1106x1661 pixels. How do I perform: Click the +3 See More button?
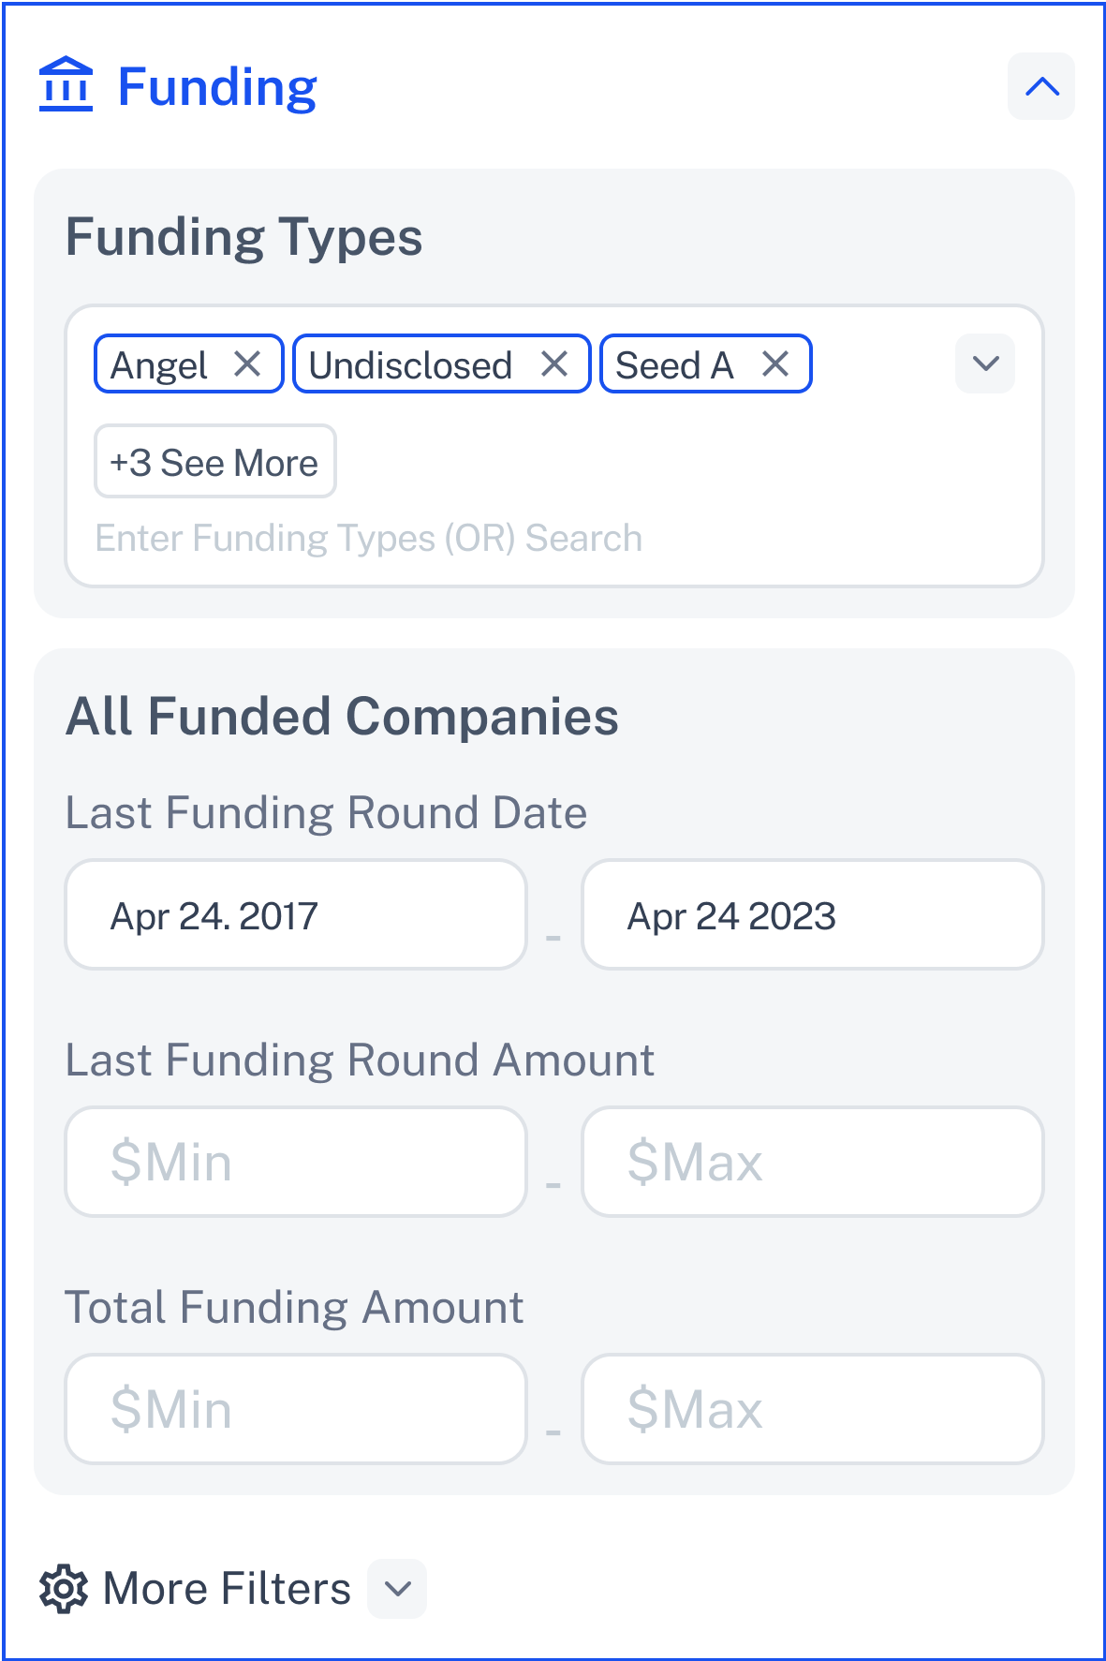pyautogui.click(x=214, y=462)
